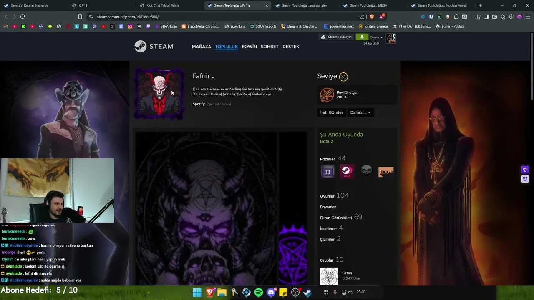534x300 pixels.
Task: Expand the Fafnir name history dropdown
Action: 213,77
